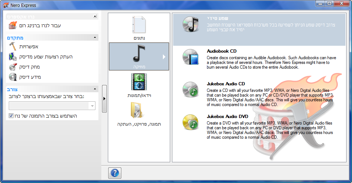Choose the Jukebox Audio DVD option
352x183 pixels.
pos(259,127)
